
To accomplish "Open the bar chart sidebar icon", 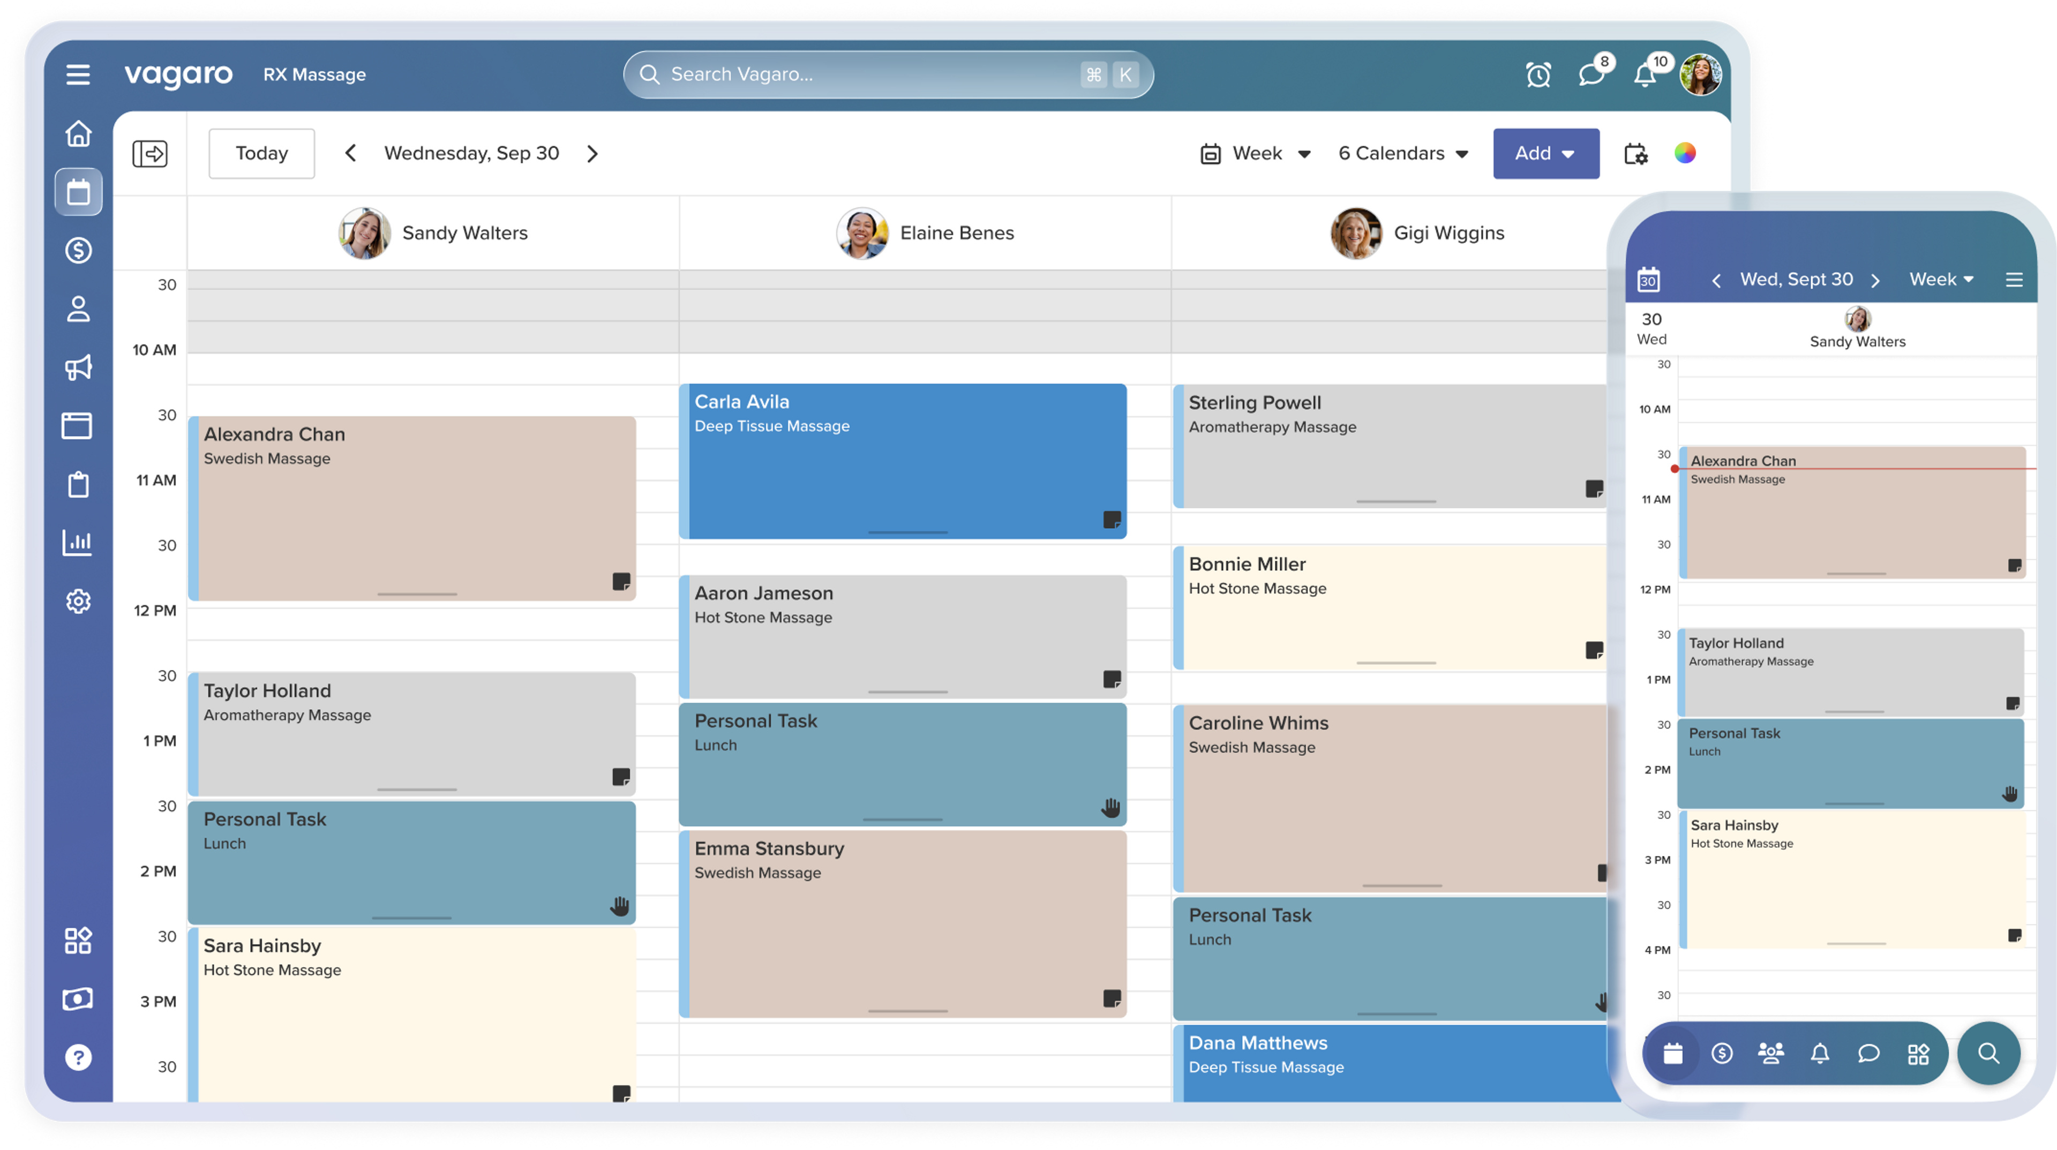I will pos(78,542).
